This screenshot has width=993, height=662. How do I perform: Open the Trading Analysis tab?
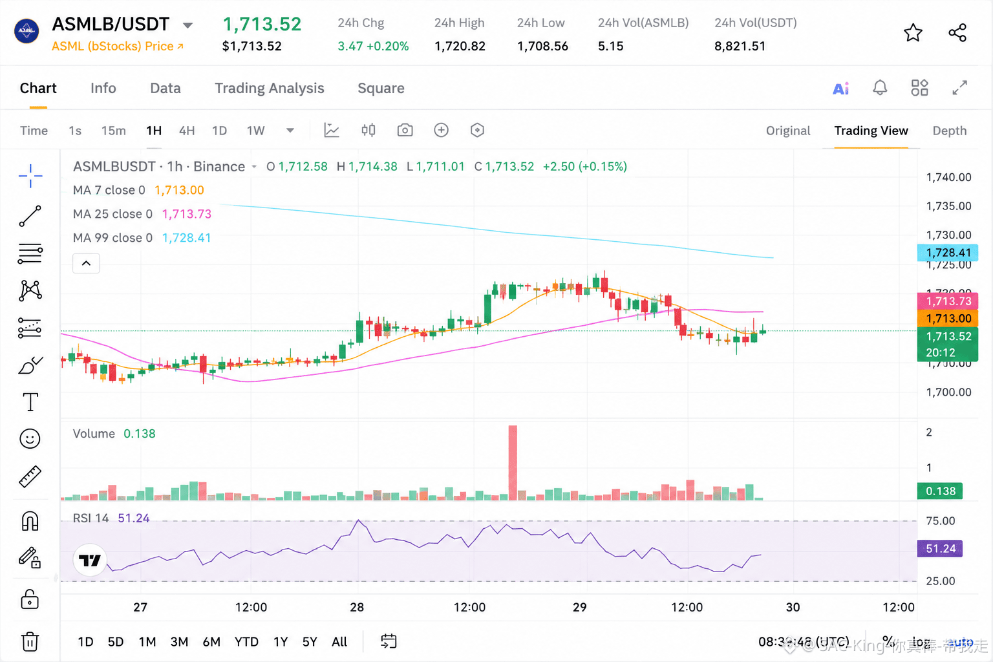click(x=270, y=89)
